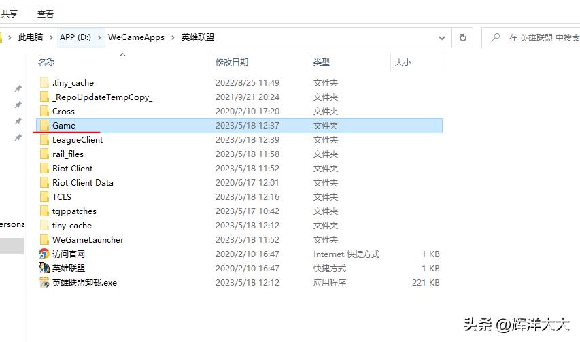
Task: Sort by the 大小 column header
Action: (x=403, y=62)
